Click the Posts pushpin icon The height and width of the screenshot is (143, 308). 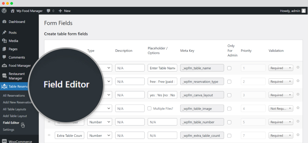click(x=4, y=32)
